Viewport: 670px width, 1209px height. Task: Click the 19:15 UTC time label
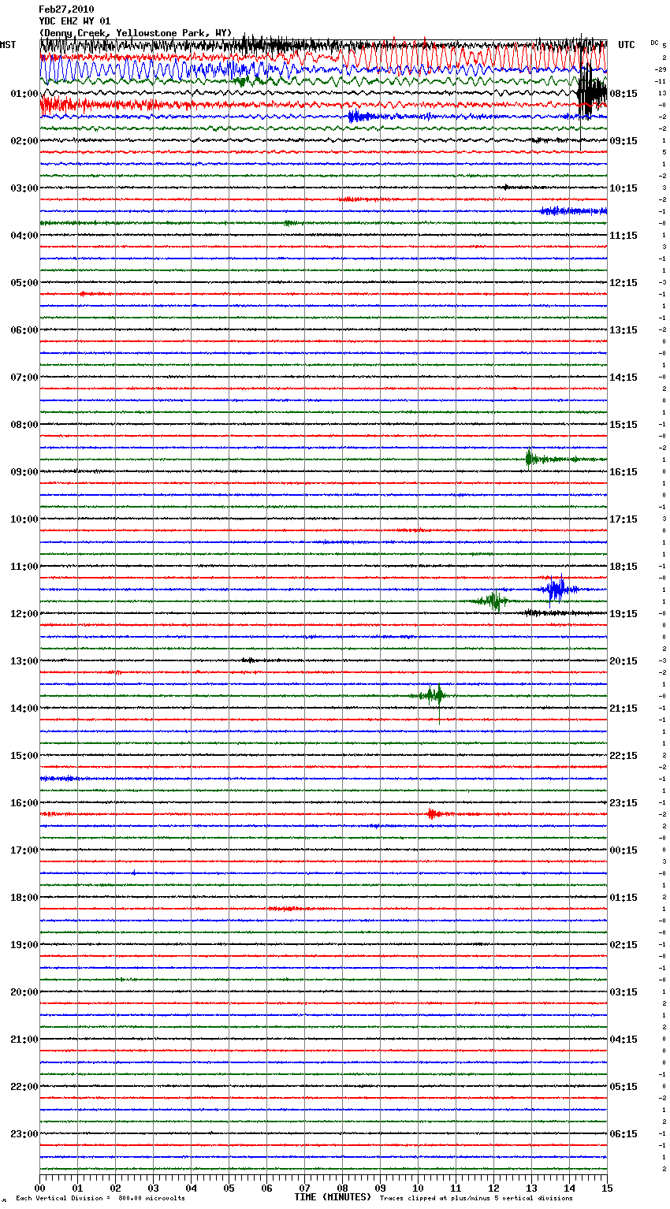tap(623, 614)
